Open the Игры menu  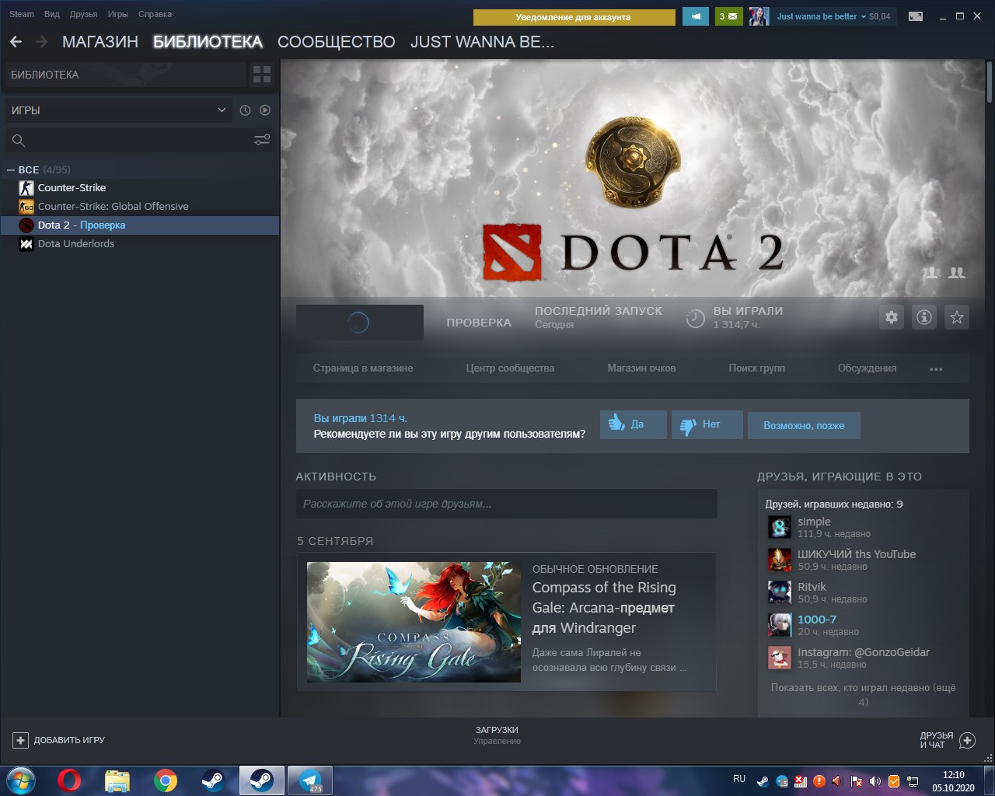(118, 14)
